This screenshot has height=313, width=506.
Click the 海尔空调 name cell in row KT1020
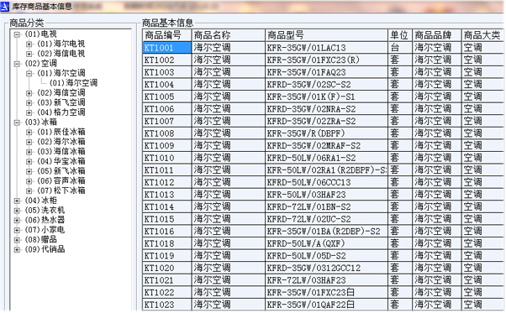point(228,268)
